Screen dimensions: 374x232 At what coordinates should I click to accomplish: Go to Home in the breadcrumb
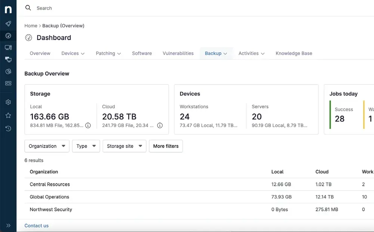point(31,26)
